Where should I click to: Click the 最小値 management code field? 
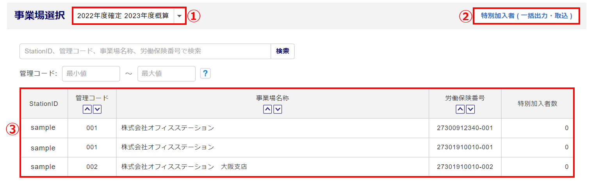(91, 73)
